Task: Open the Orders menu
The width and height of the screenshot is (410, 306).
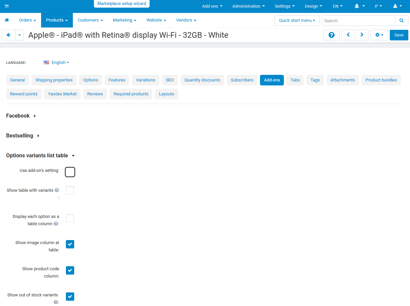Action: pyautogui.click(x=27, y=20)
